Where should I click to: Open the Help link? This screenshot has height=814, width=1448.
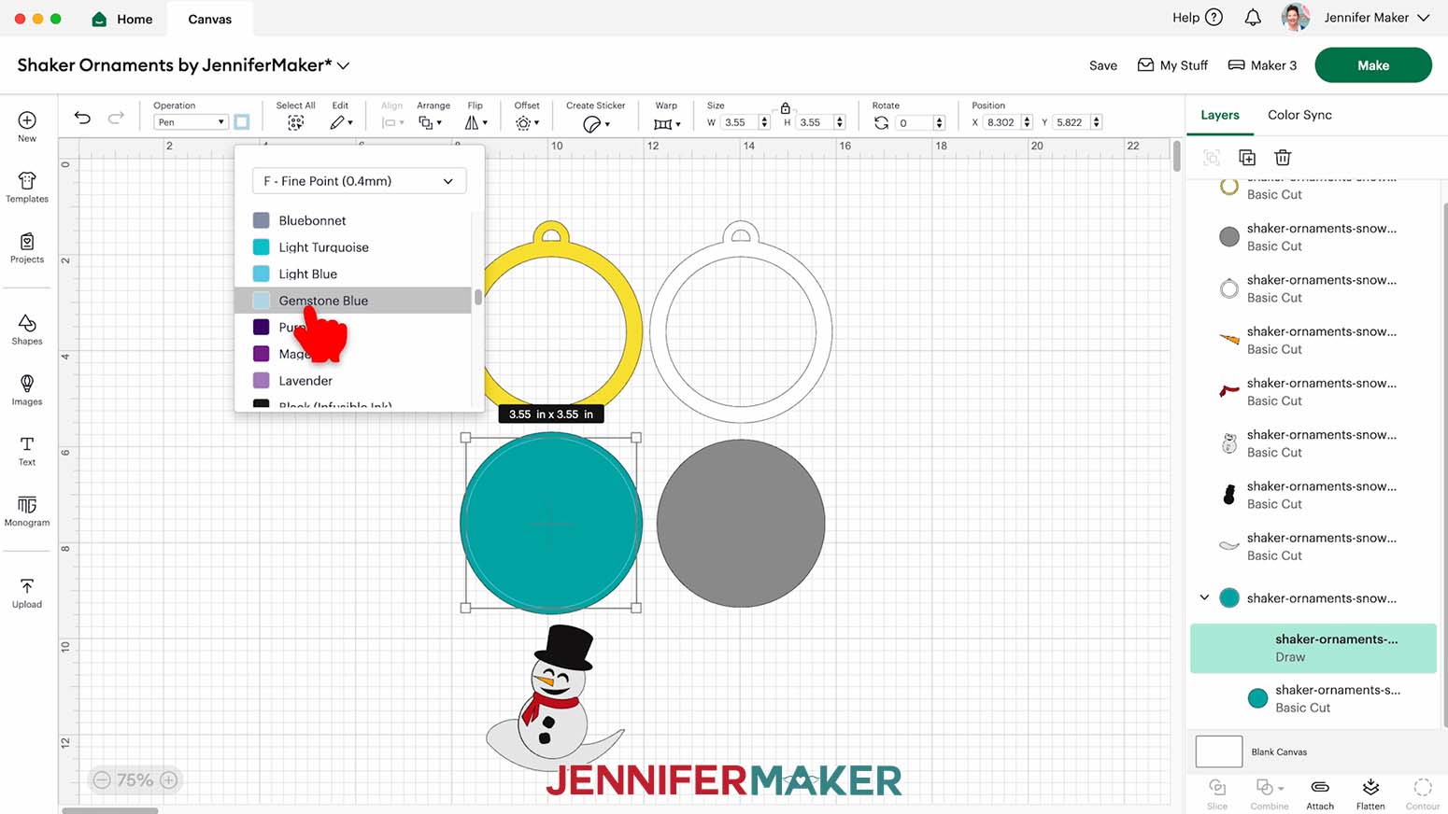[x=1197, y=17]
